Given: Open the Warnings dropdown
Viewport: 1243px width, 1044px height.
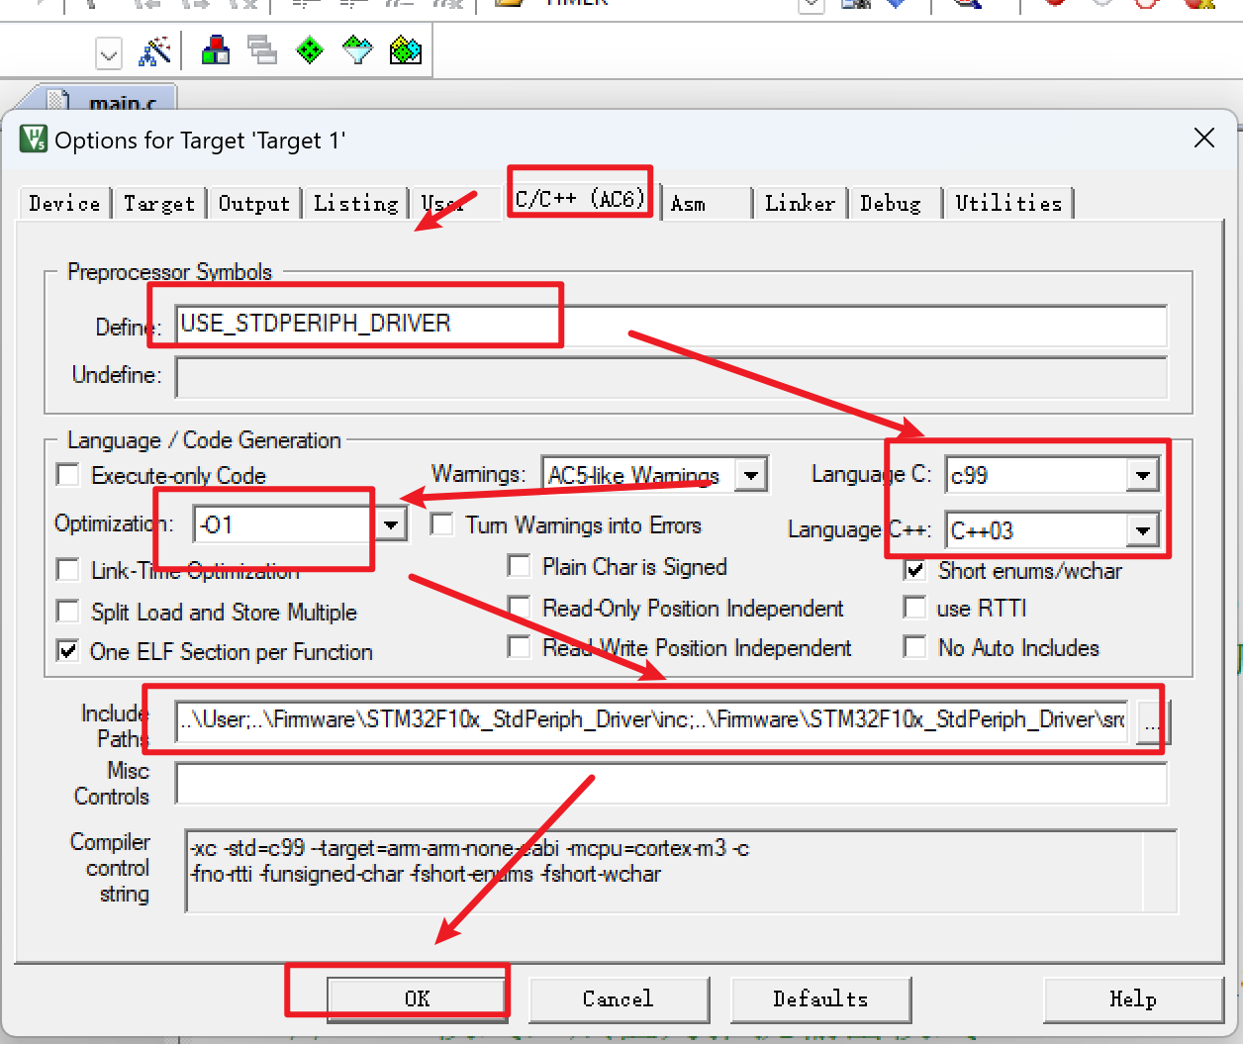Looking at the screenshot, I should point(751,475).
